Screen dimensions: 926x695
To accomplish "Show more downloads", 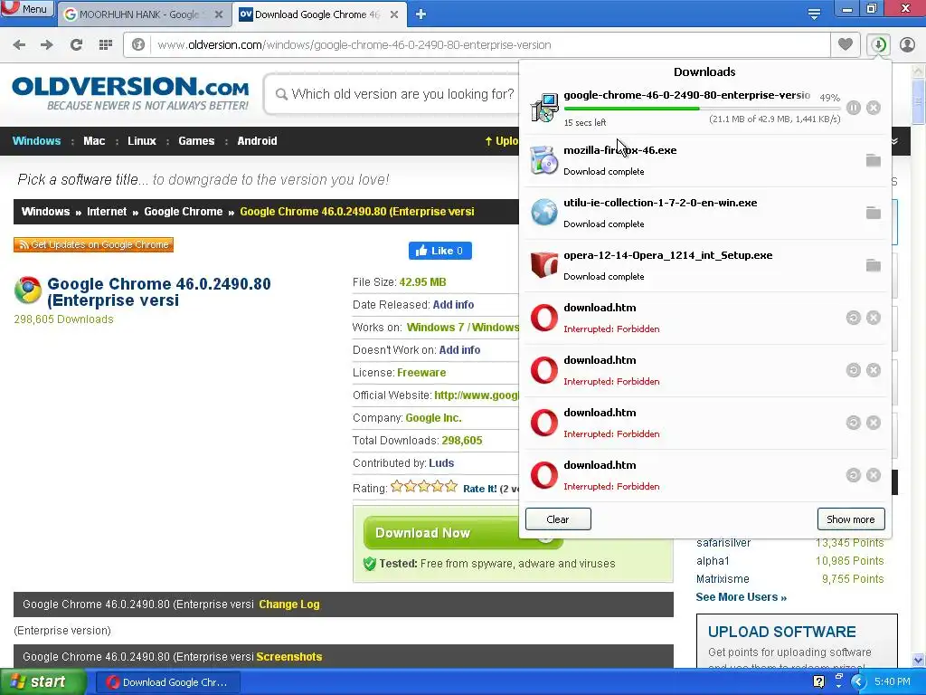I will (x=851, y=519).
